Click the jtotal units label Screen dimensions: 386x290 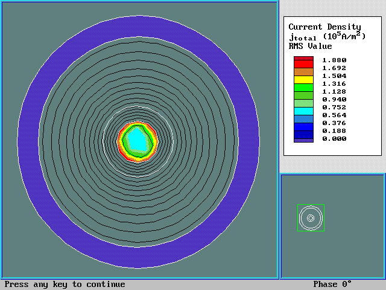pyautogui.click(x=327, y=36)
